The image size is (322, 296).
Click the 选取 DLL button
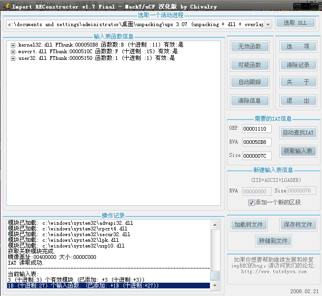coord(295,23)
